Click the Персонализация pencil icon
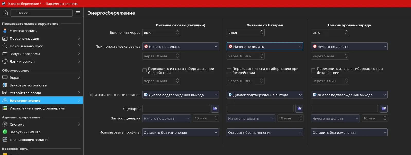This screenshot has width=411, height=155. (x=5, y=38)
